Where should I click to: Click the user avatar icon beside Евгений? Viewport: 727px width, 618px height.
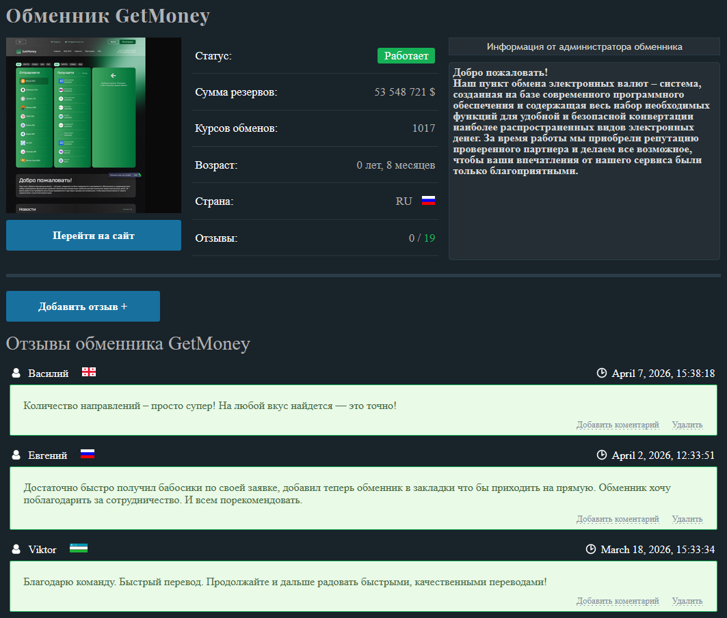16,455
